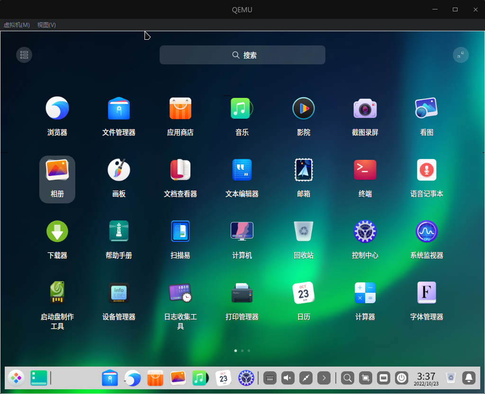The width and height of the screenshot is (485, 394).
Task: Click the 3:37 clock in the dock
Action: pyautogui.click(x=426, y=378)
